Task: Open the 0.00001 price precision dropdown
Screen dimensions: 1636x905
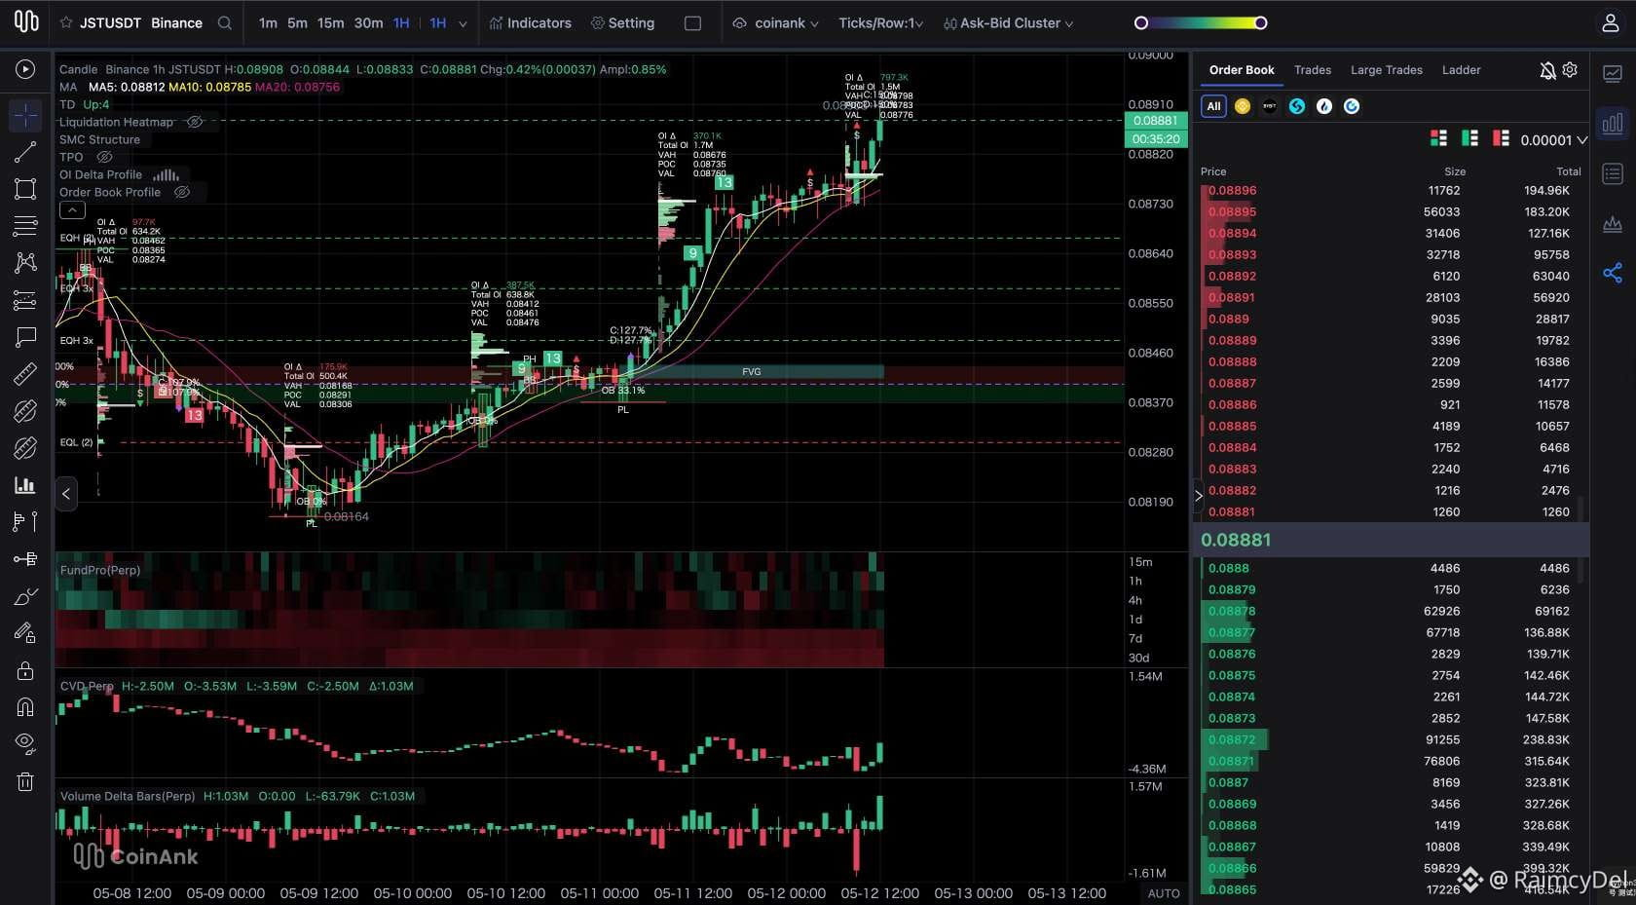Action: coord(1553,140)
